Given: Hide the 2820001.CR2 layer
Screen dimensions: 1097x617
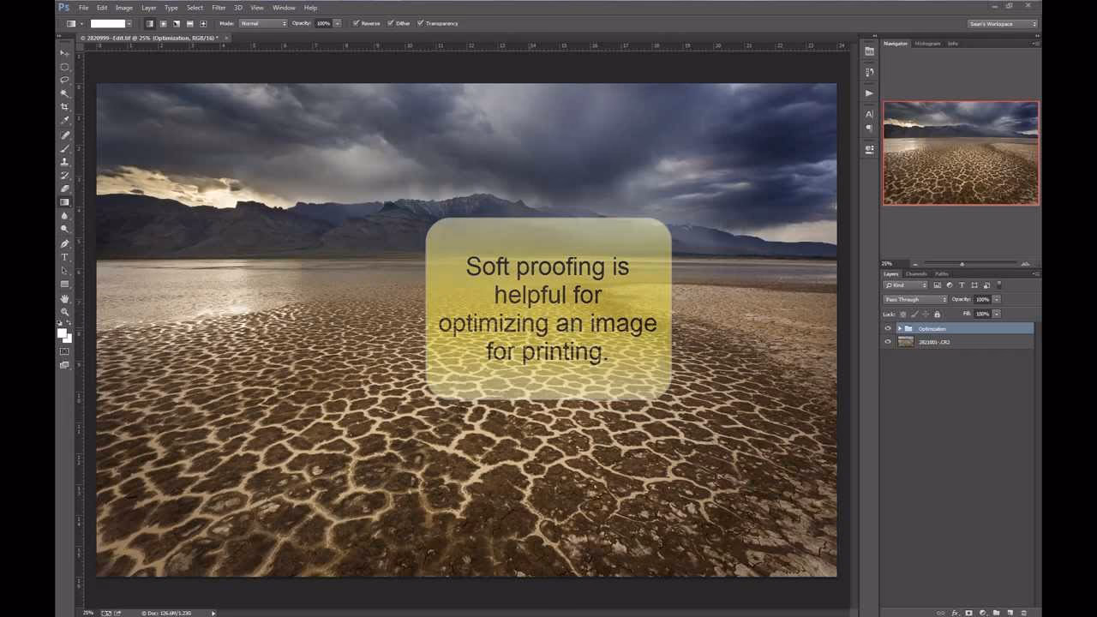Looking at the screenshot, I should click(887, 342).
